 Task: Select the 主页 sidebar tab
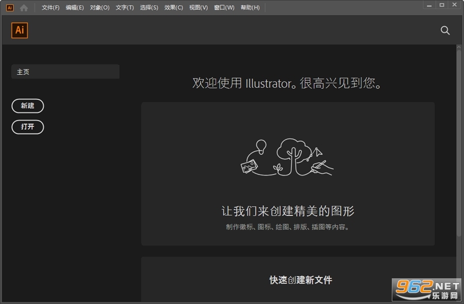tap(65, 71)
